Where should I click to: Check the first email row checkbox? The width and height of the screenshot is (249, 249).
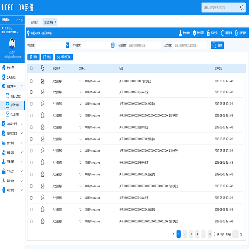click(x=32, y=81)
